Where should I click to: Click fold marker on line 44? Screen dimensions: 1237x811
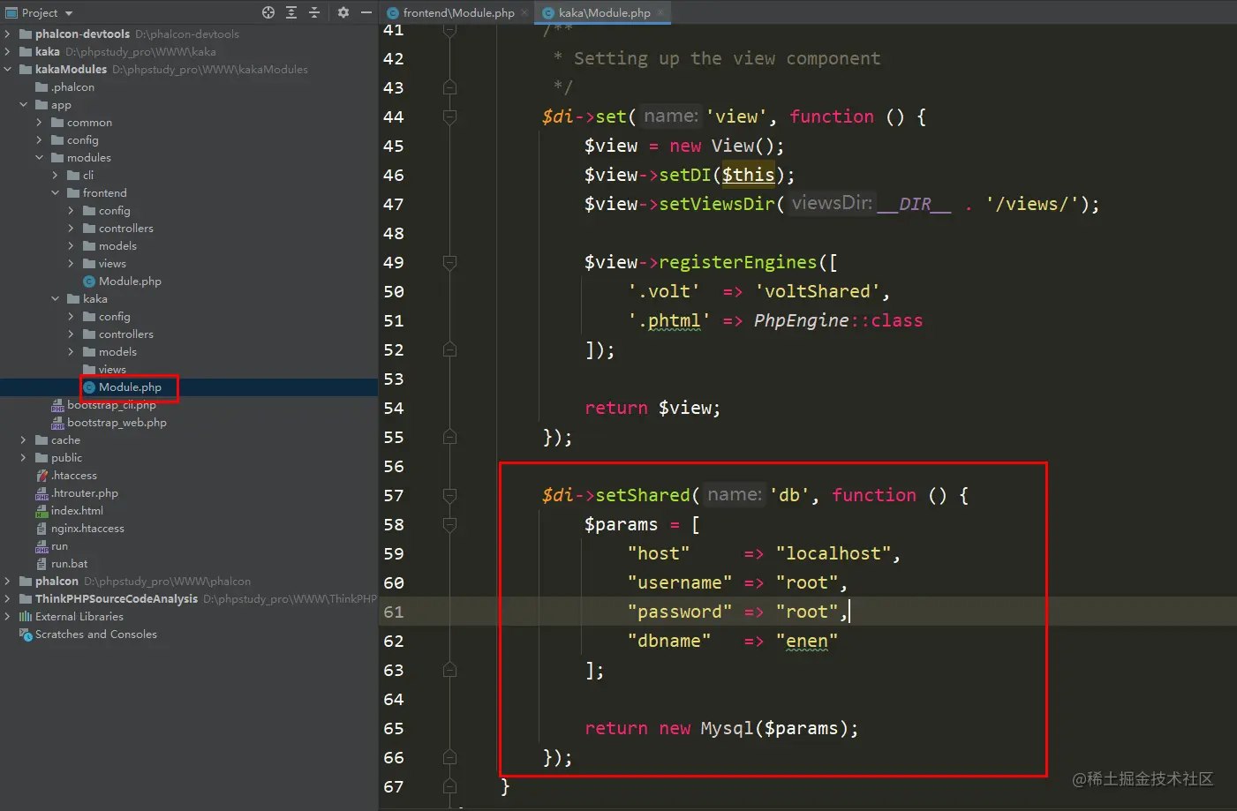click(449, 116)
